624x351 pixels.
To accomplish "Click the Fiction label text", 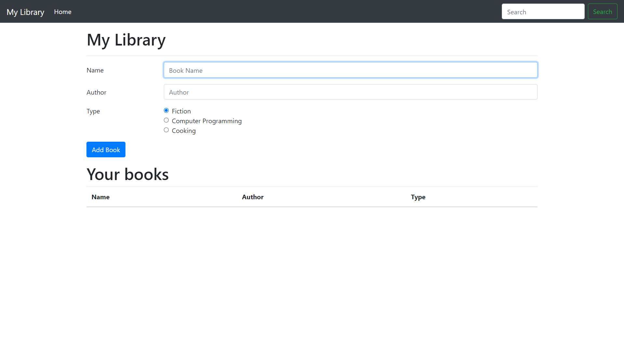I will 181,111.
